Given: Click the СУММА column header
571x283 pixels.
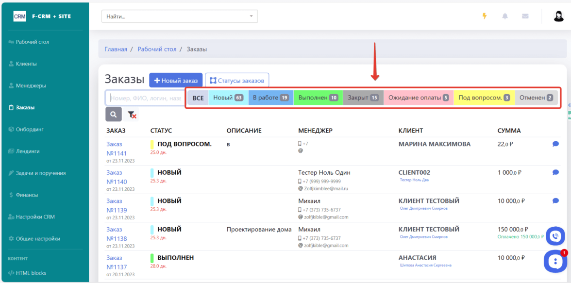Looking at the screenshot, I should point(509,131).
